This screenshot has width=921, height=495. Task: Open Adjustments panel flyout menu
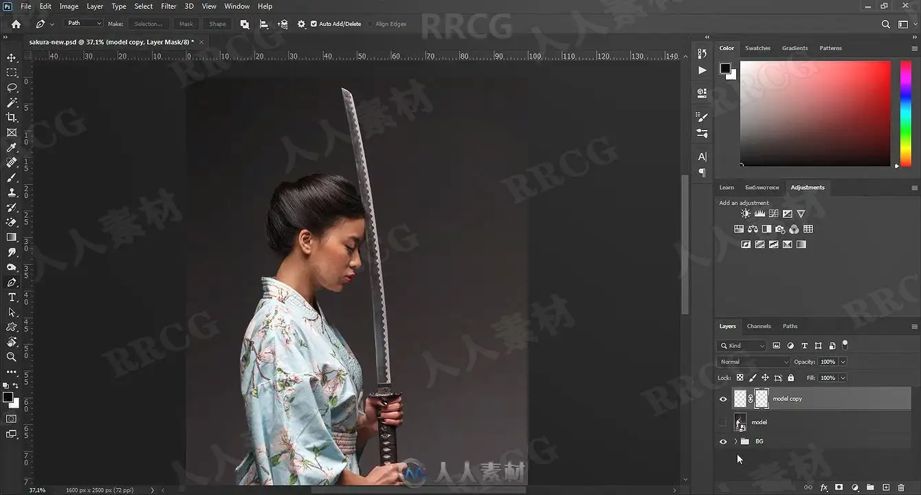[x=914, y=188]
